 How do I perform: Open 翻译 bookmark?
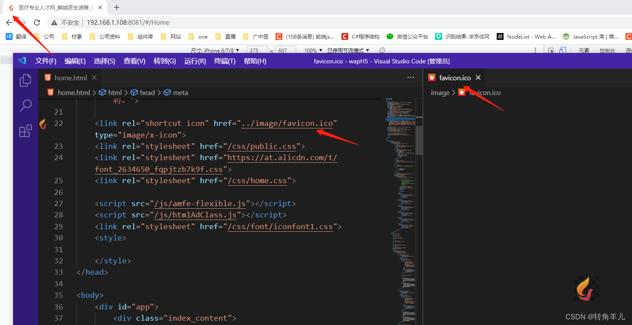click(16, 37)
